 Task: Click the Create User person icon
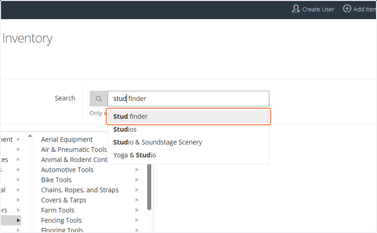tap(296, 9)
